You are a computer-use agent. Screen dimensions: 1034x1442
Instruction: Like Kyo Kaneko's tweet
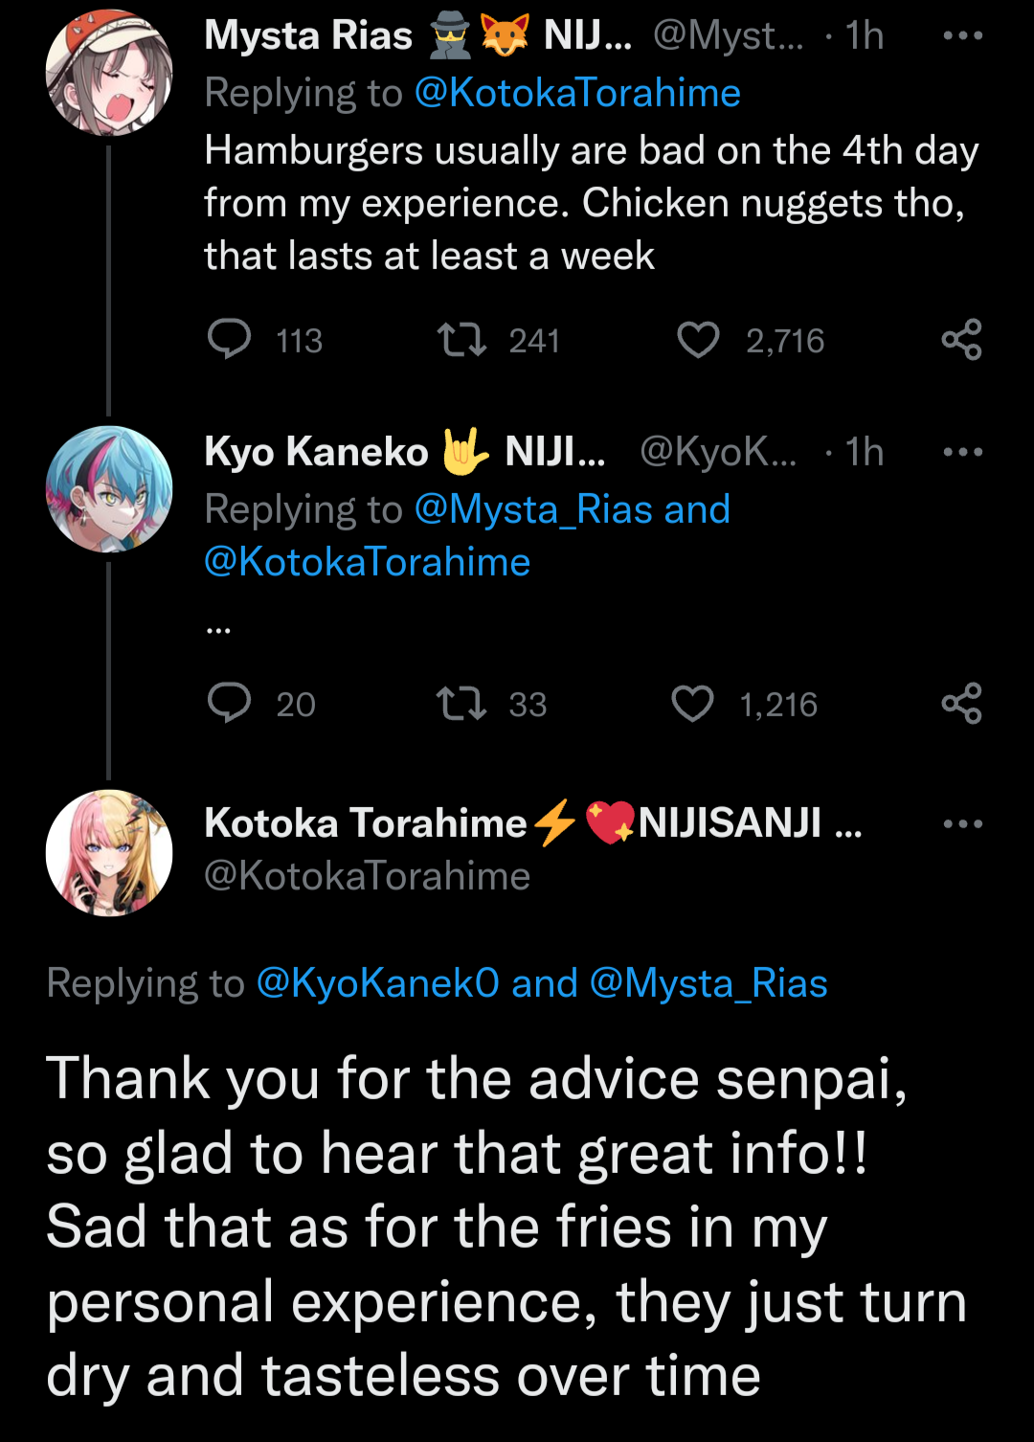point(692,703)
